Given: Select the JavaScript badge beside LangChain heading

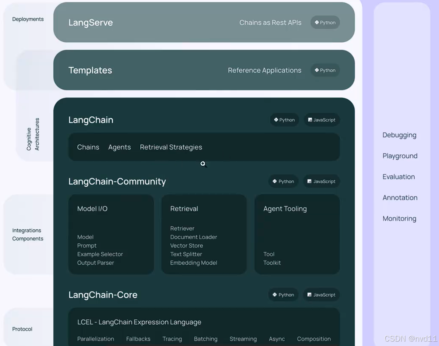Looking at the screenshot, I should [x=322, y=120].
